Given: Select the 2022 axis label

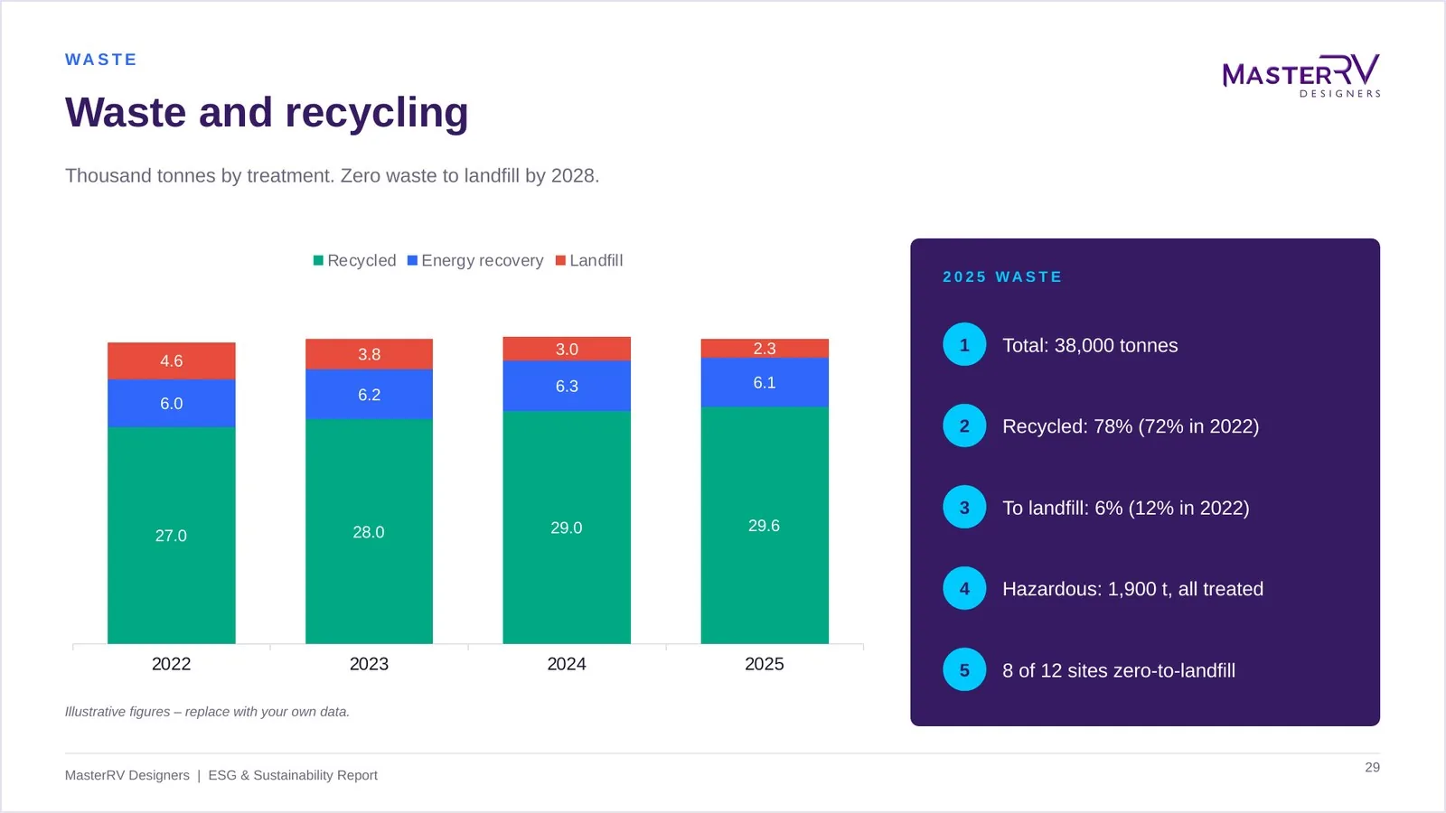Looking at the screenshot, I should (x=171, y=664).
